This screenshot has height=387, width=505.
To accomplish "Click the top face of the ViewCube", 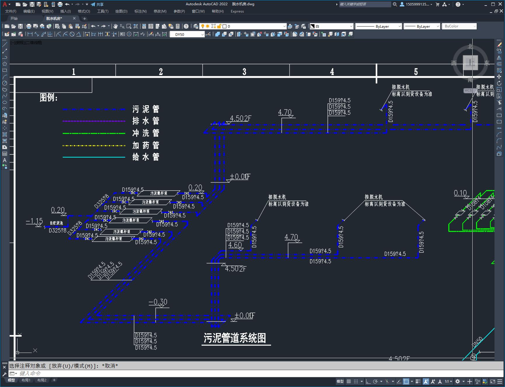I will tap(470, 62).
